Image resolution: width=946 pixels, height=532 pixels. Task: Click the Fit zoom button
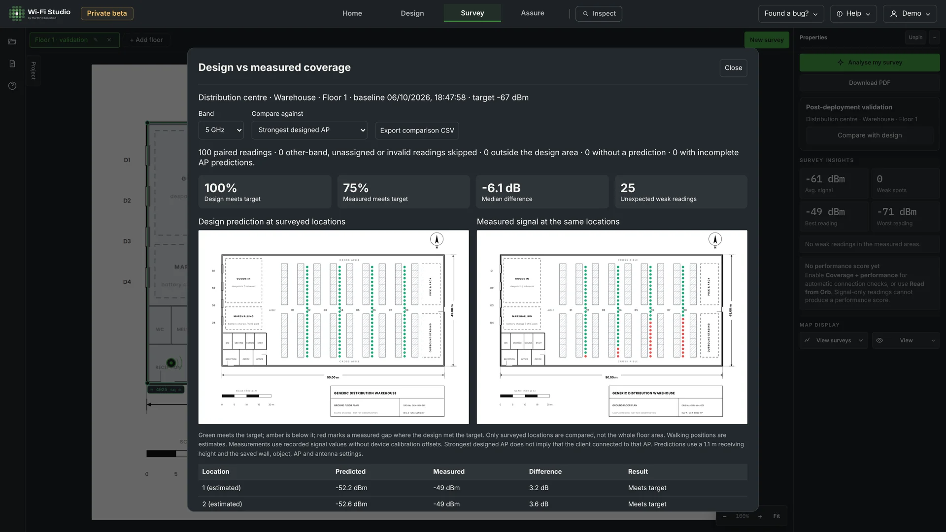coord(777,516)
